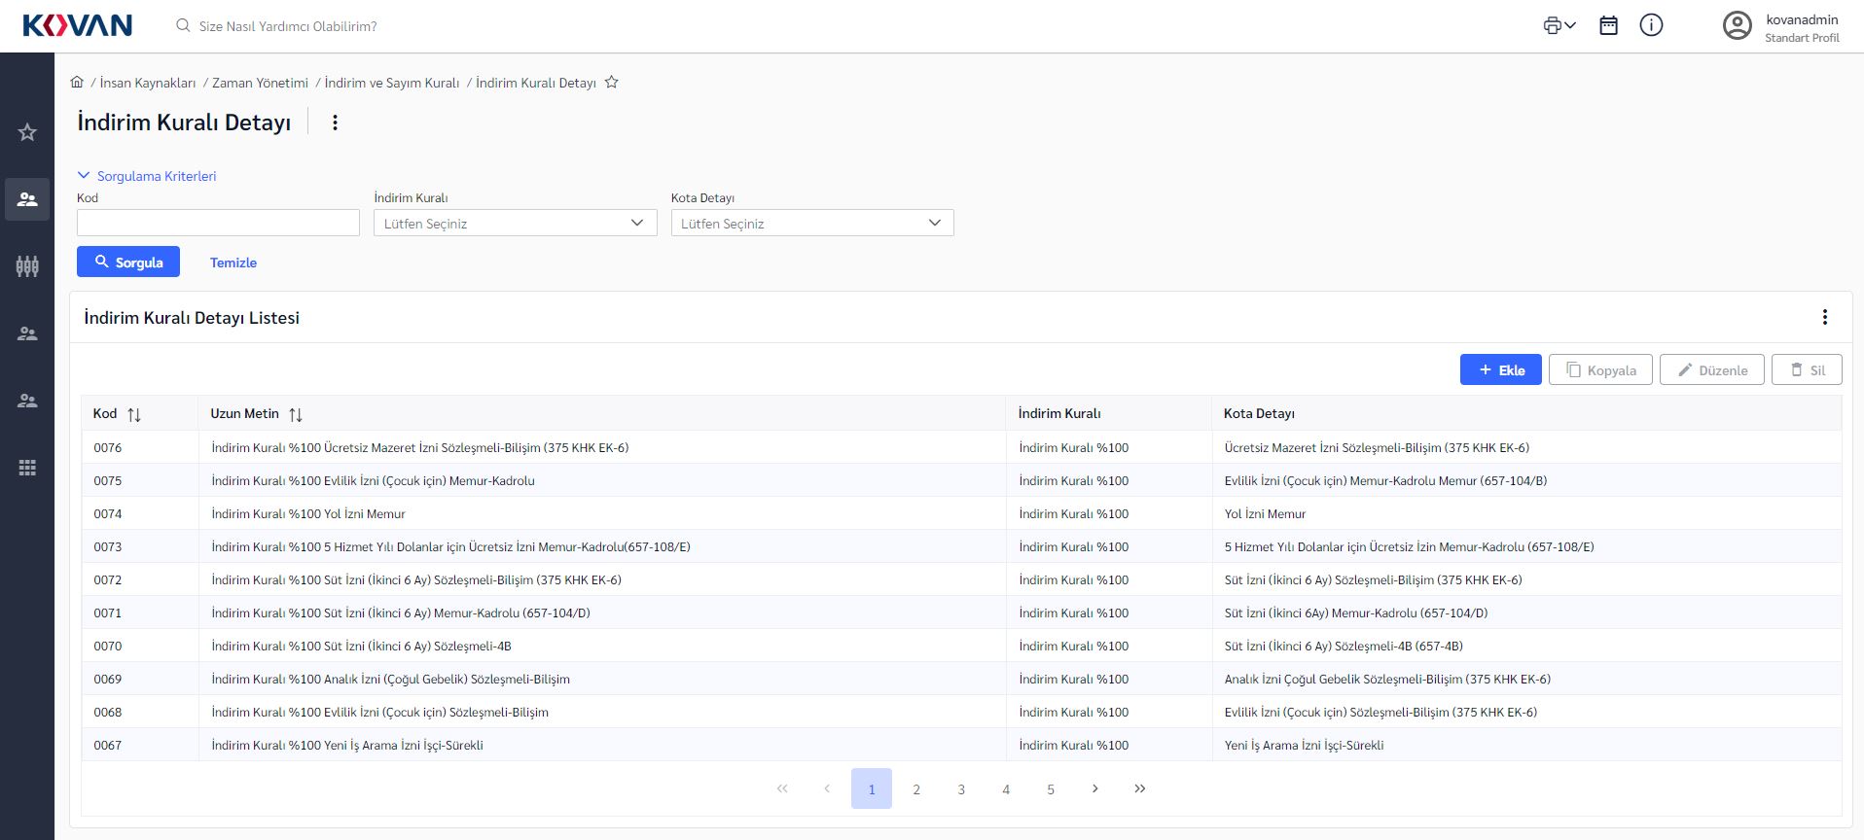
Task: Select page 5 in pagination
Action: [1051, 788]
